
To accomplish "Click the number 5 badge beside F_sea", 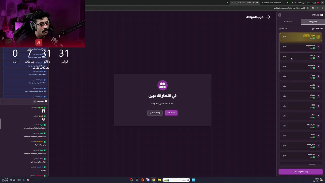I will (x=318, y=76).
